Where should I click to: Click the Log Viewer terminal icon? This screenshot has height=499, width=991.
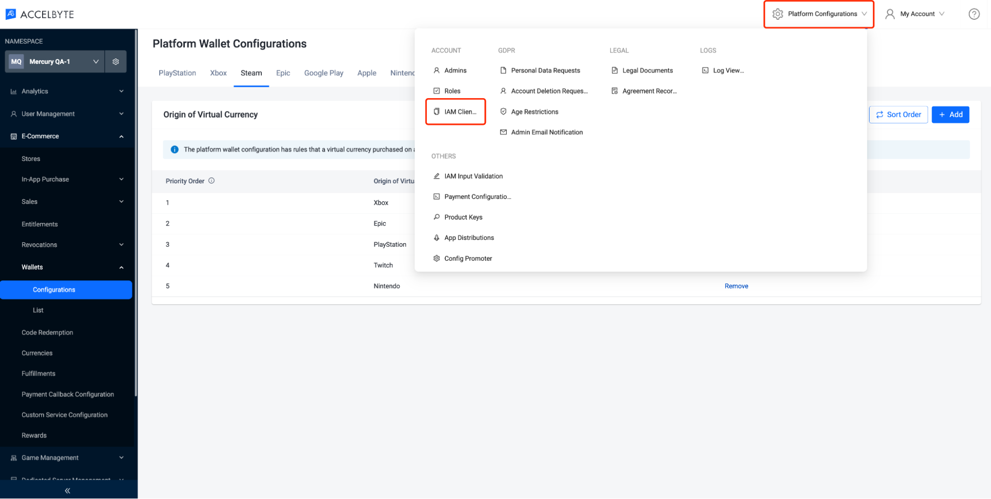(705, 70)
